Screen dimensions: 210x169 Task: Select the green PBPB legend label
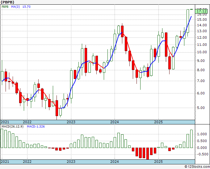(x=5, y=7)
